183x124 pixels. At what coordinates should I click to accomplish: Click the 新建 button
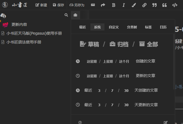point(41,5)
